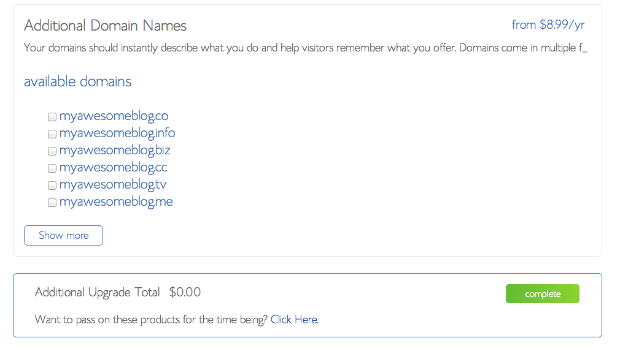Click the myawesomeblog.cc domain name text
The image size is (620, 349).
click(113, 168)
